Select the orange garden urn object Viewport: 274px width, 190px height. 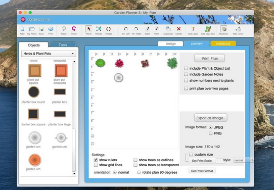pos(35,160)
